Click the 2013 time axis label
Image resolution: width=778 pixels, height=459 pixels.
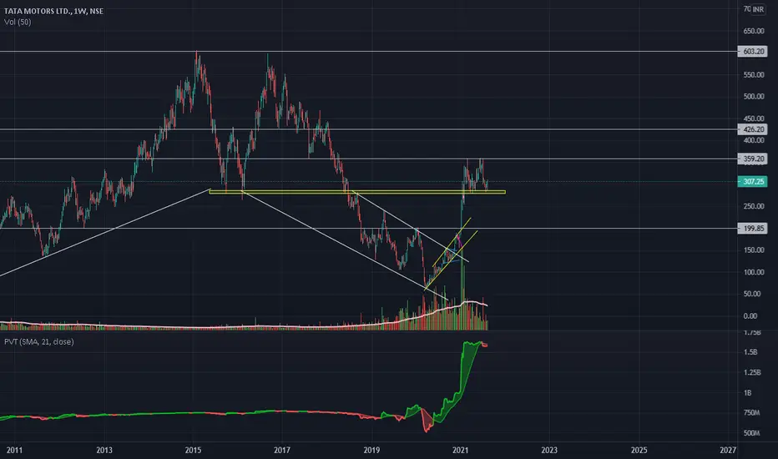point(104,450)
